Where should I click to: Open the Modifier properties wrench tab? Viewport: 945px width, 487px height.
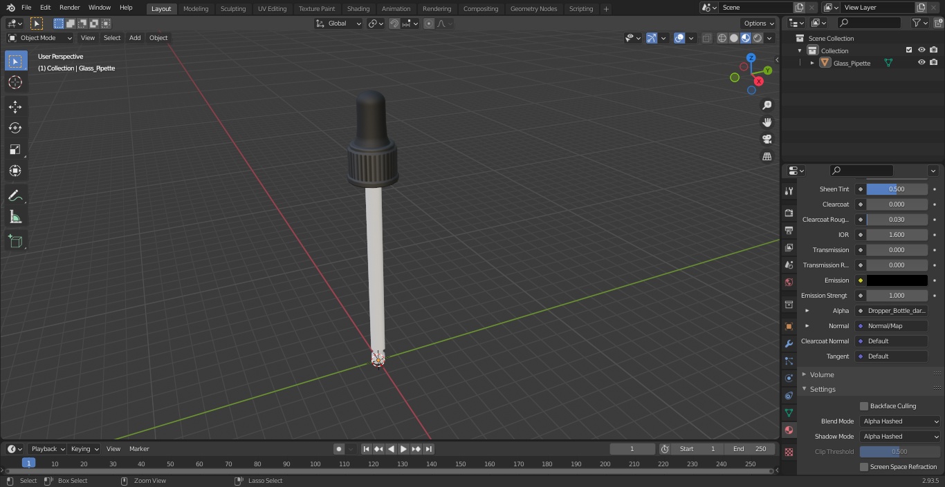pos(789,343)
